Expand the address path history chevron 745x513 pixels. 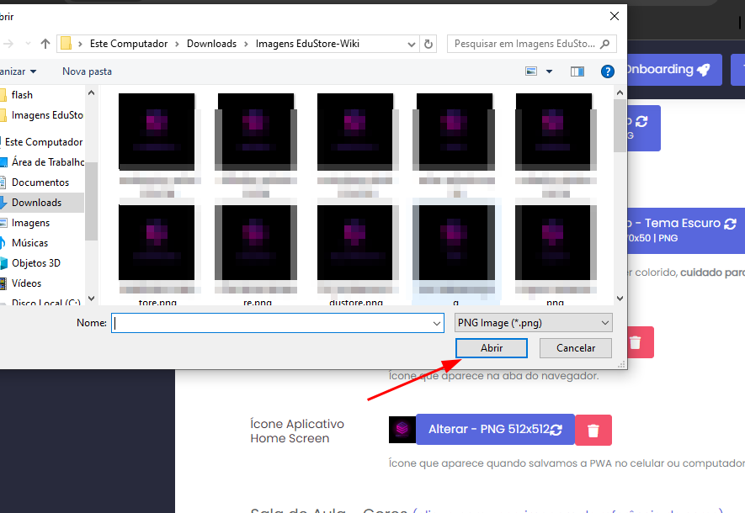412,44
